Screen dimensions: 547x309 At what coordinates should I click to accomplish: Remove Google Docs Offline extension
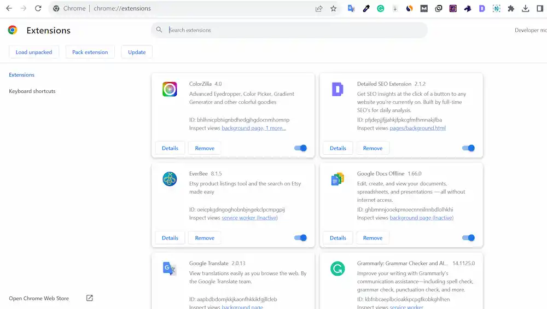point(373,238)
